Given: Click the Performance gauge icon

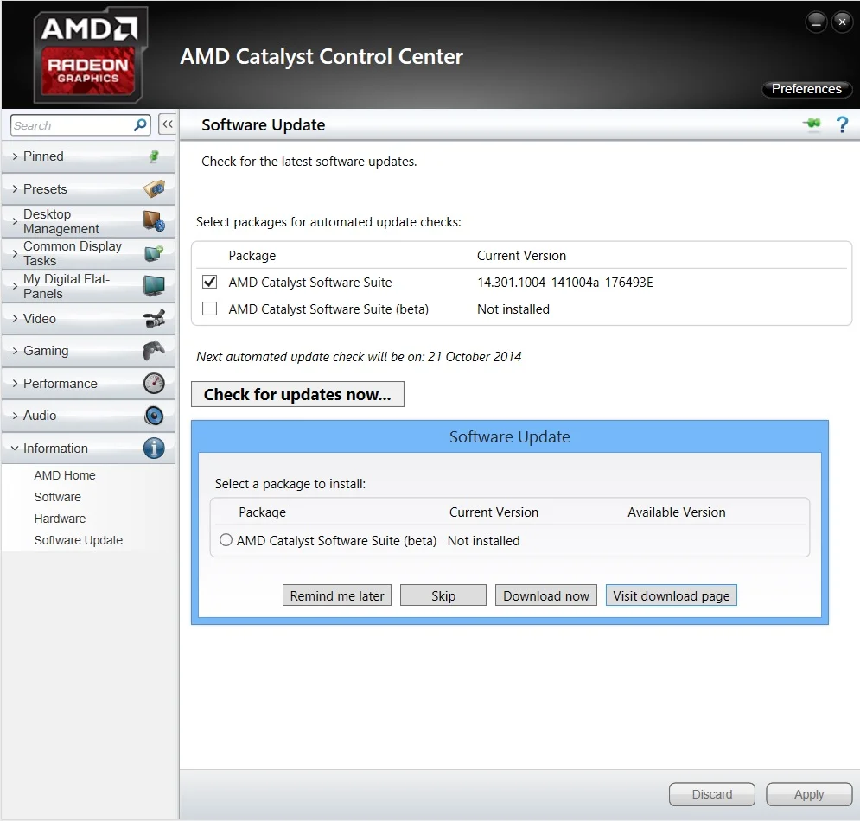Looking at the screenshot, I should (x=154, y=384).
